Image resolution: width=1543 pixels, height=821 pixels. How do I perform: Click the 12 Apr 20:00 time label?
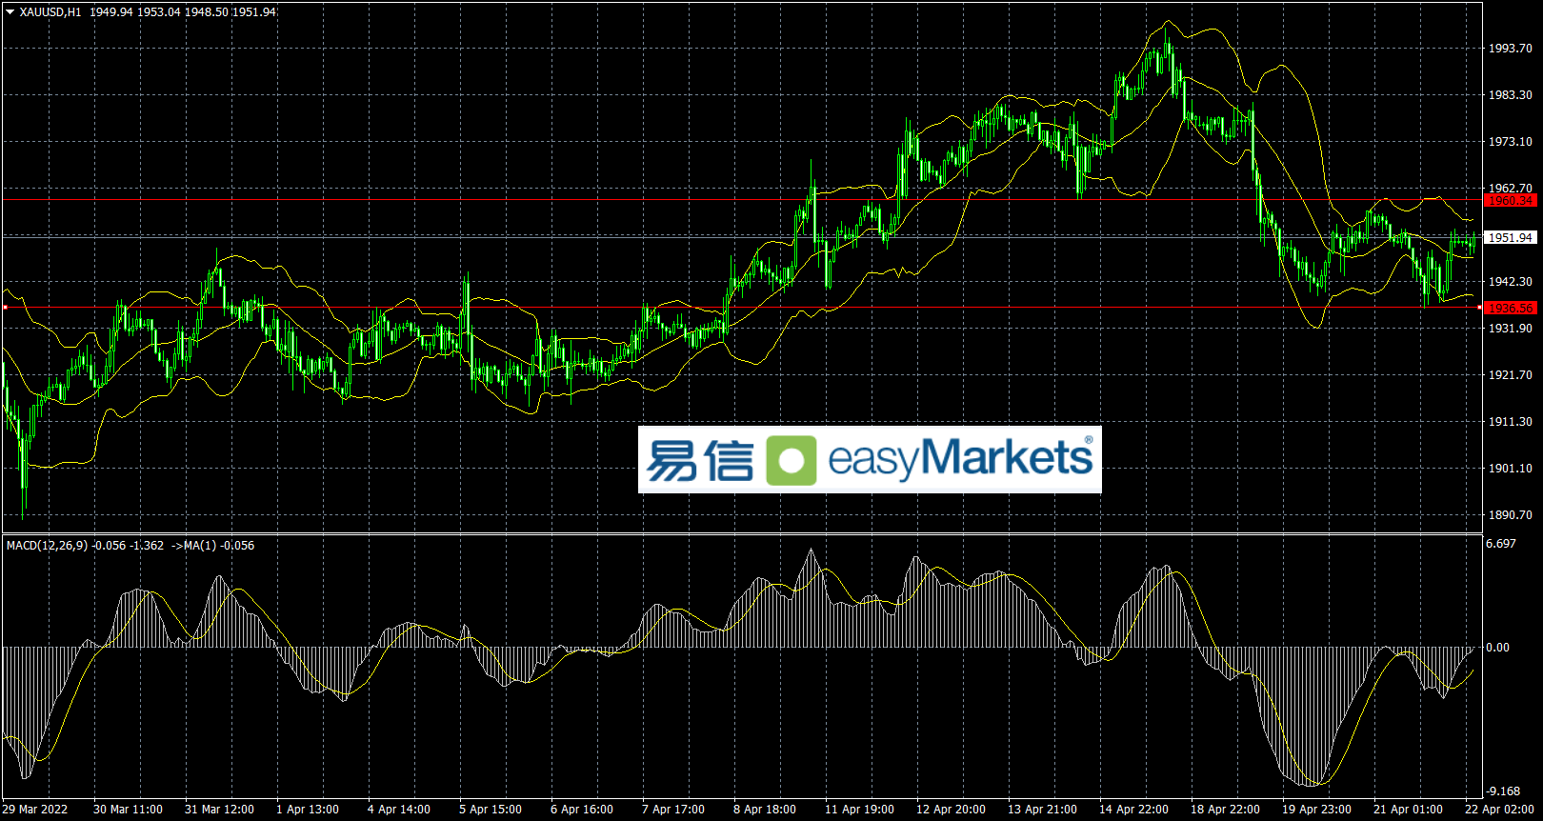(x=951, y=810)
